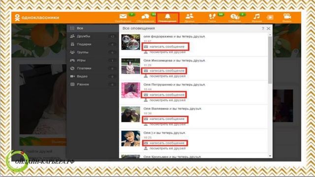Open Оля Валявина's avatar thumbnail

(x=130, y=115)
